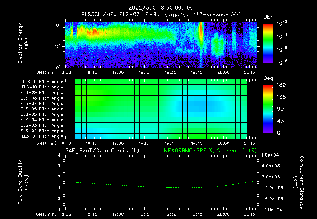Image resolution: width=317 pixels, height=219 pixels.
Task: Select the ELS-10 Pitch Angle row label
Action: click(x=42, y=87)
